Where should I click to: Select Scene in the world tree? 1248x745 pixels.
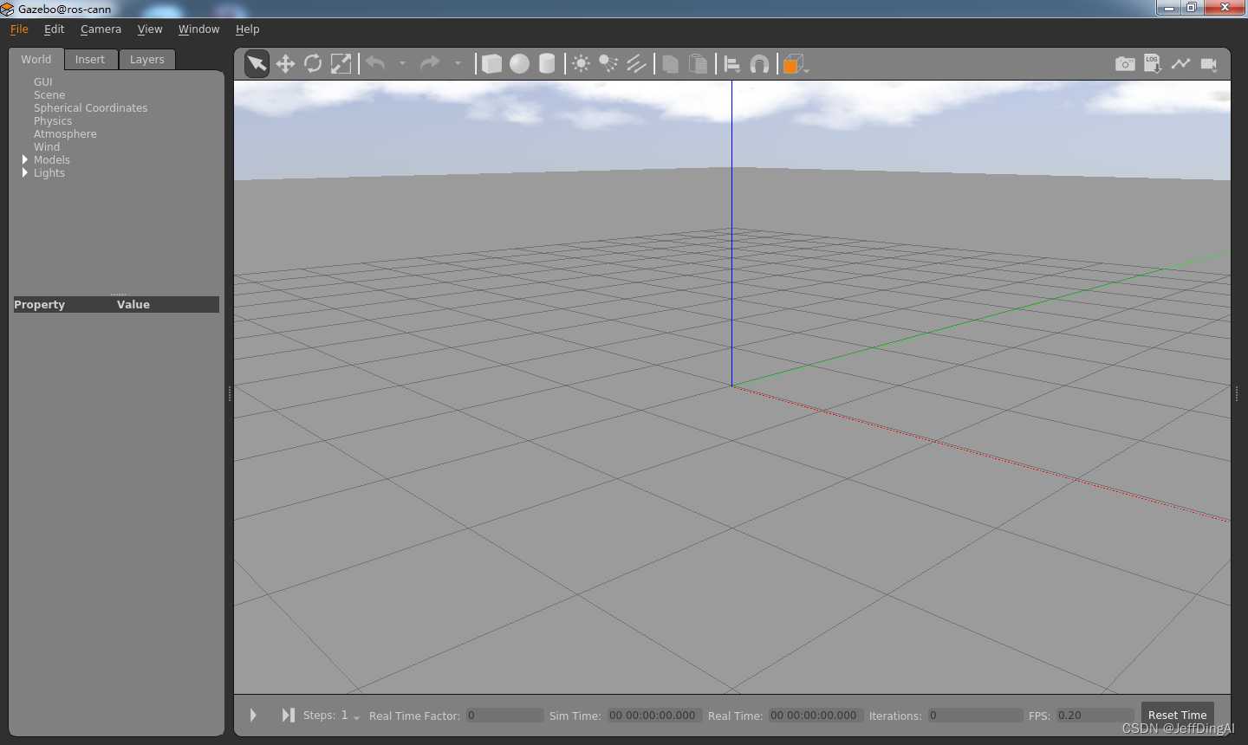(49, 94)
